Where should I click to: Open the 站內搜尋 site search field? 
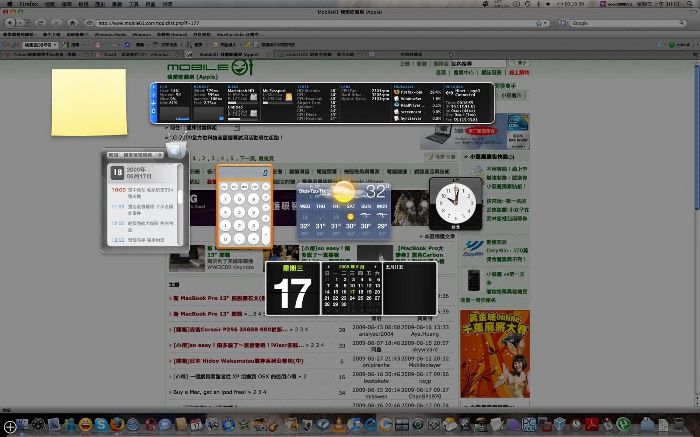pos(479,63)
